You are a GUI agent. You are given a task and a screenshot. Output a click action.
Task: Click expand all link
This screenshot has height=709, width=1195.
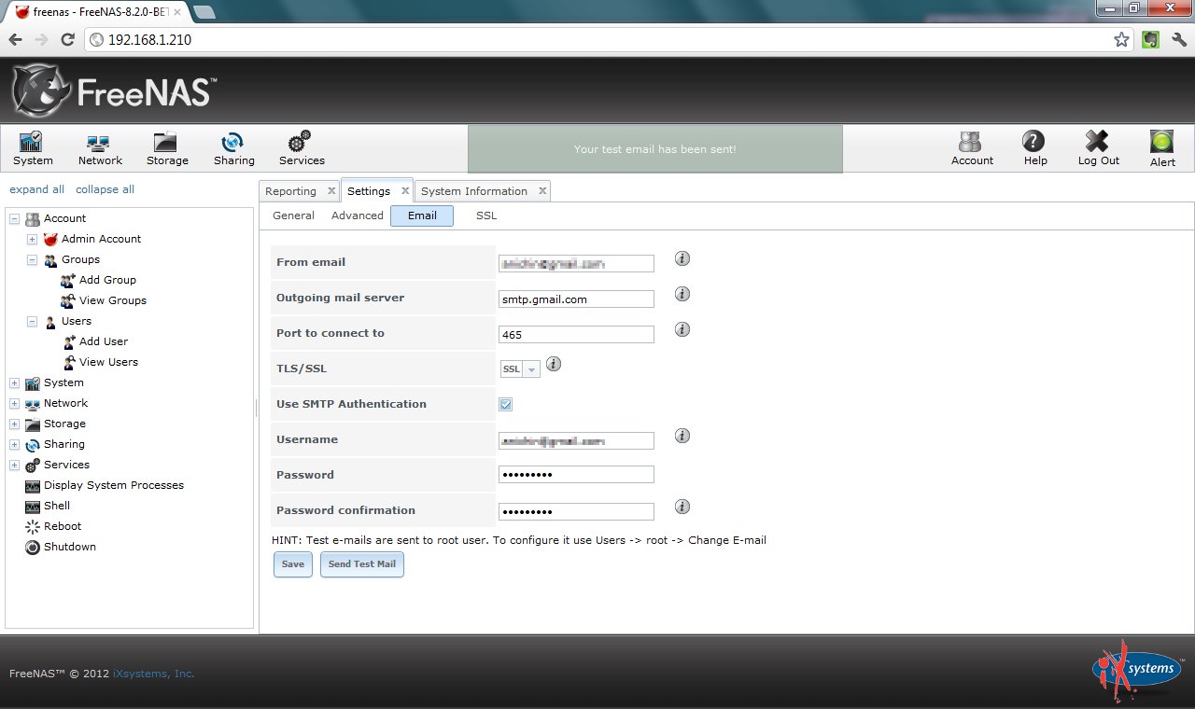click(x=37, y=189)
